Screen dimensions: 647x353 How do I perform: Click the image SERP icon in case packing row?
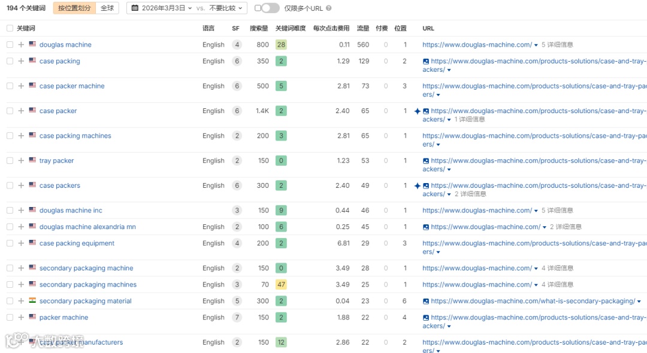pos(426,62)
